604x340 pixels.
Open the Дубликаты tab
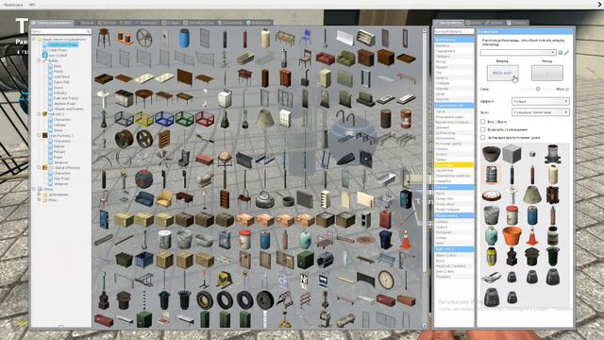[x=258, y=23]
